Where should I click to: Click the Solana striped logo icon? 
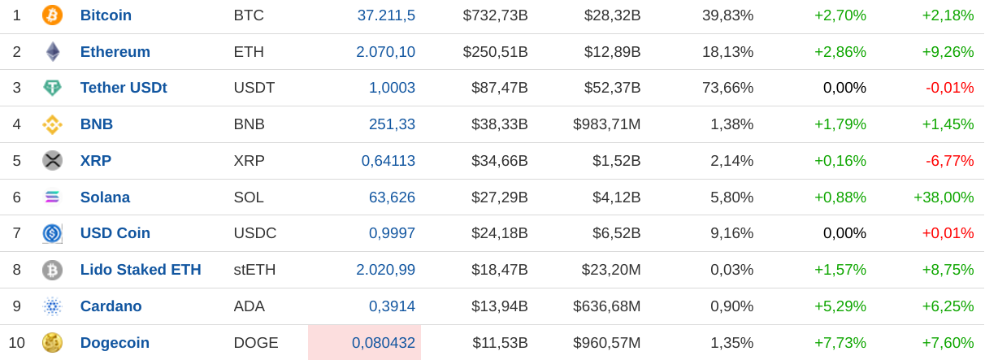click(x=52, y=197)
